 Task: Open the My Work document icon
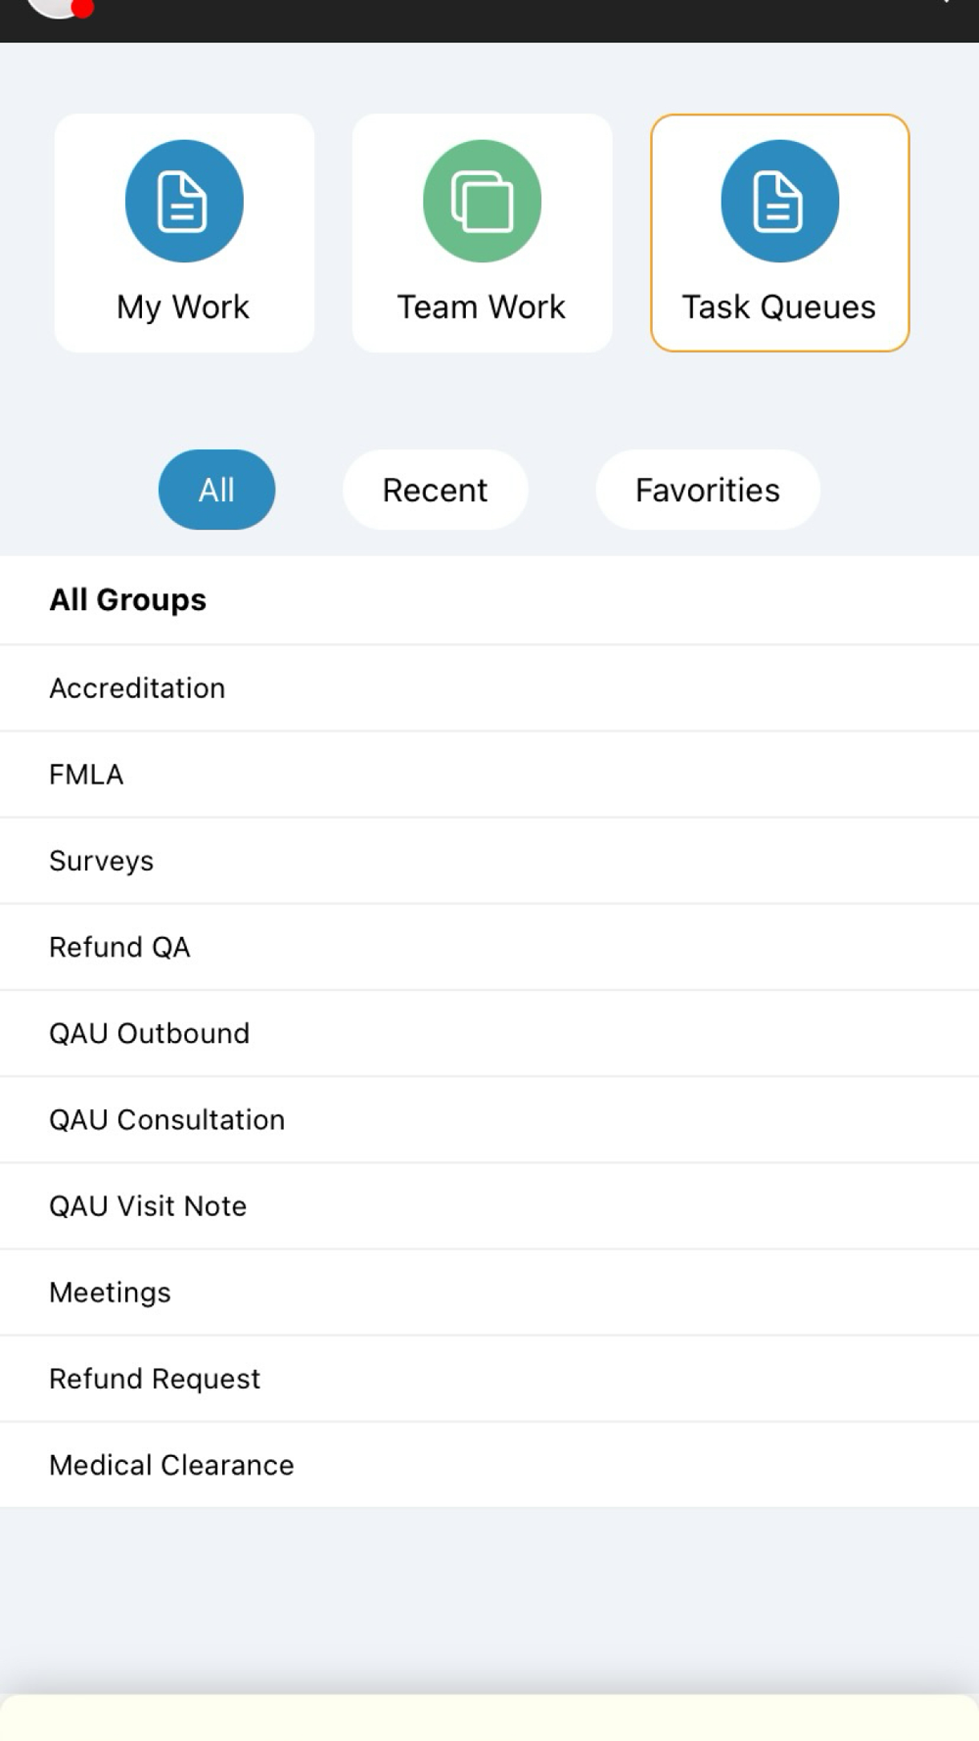click(x=184, y=202)
